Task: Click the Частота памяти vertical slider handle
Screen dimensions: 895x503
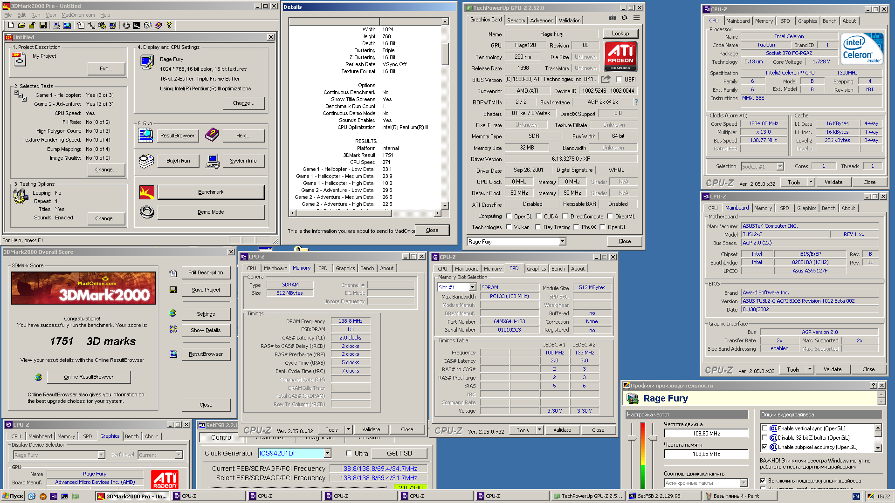Action: coord(653,438)
